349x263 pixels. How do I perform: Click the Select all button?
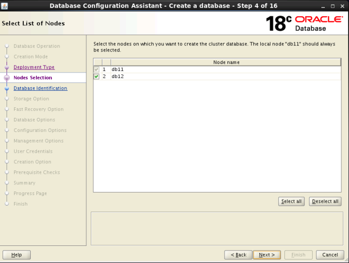tap(291, 202)
